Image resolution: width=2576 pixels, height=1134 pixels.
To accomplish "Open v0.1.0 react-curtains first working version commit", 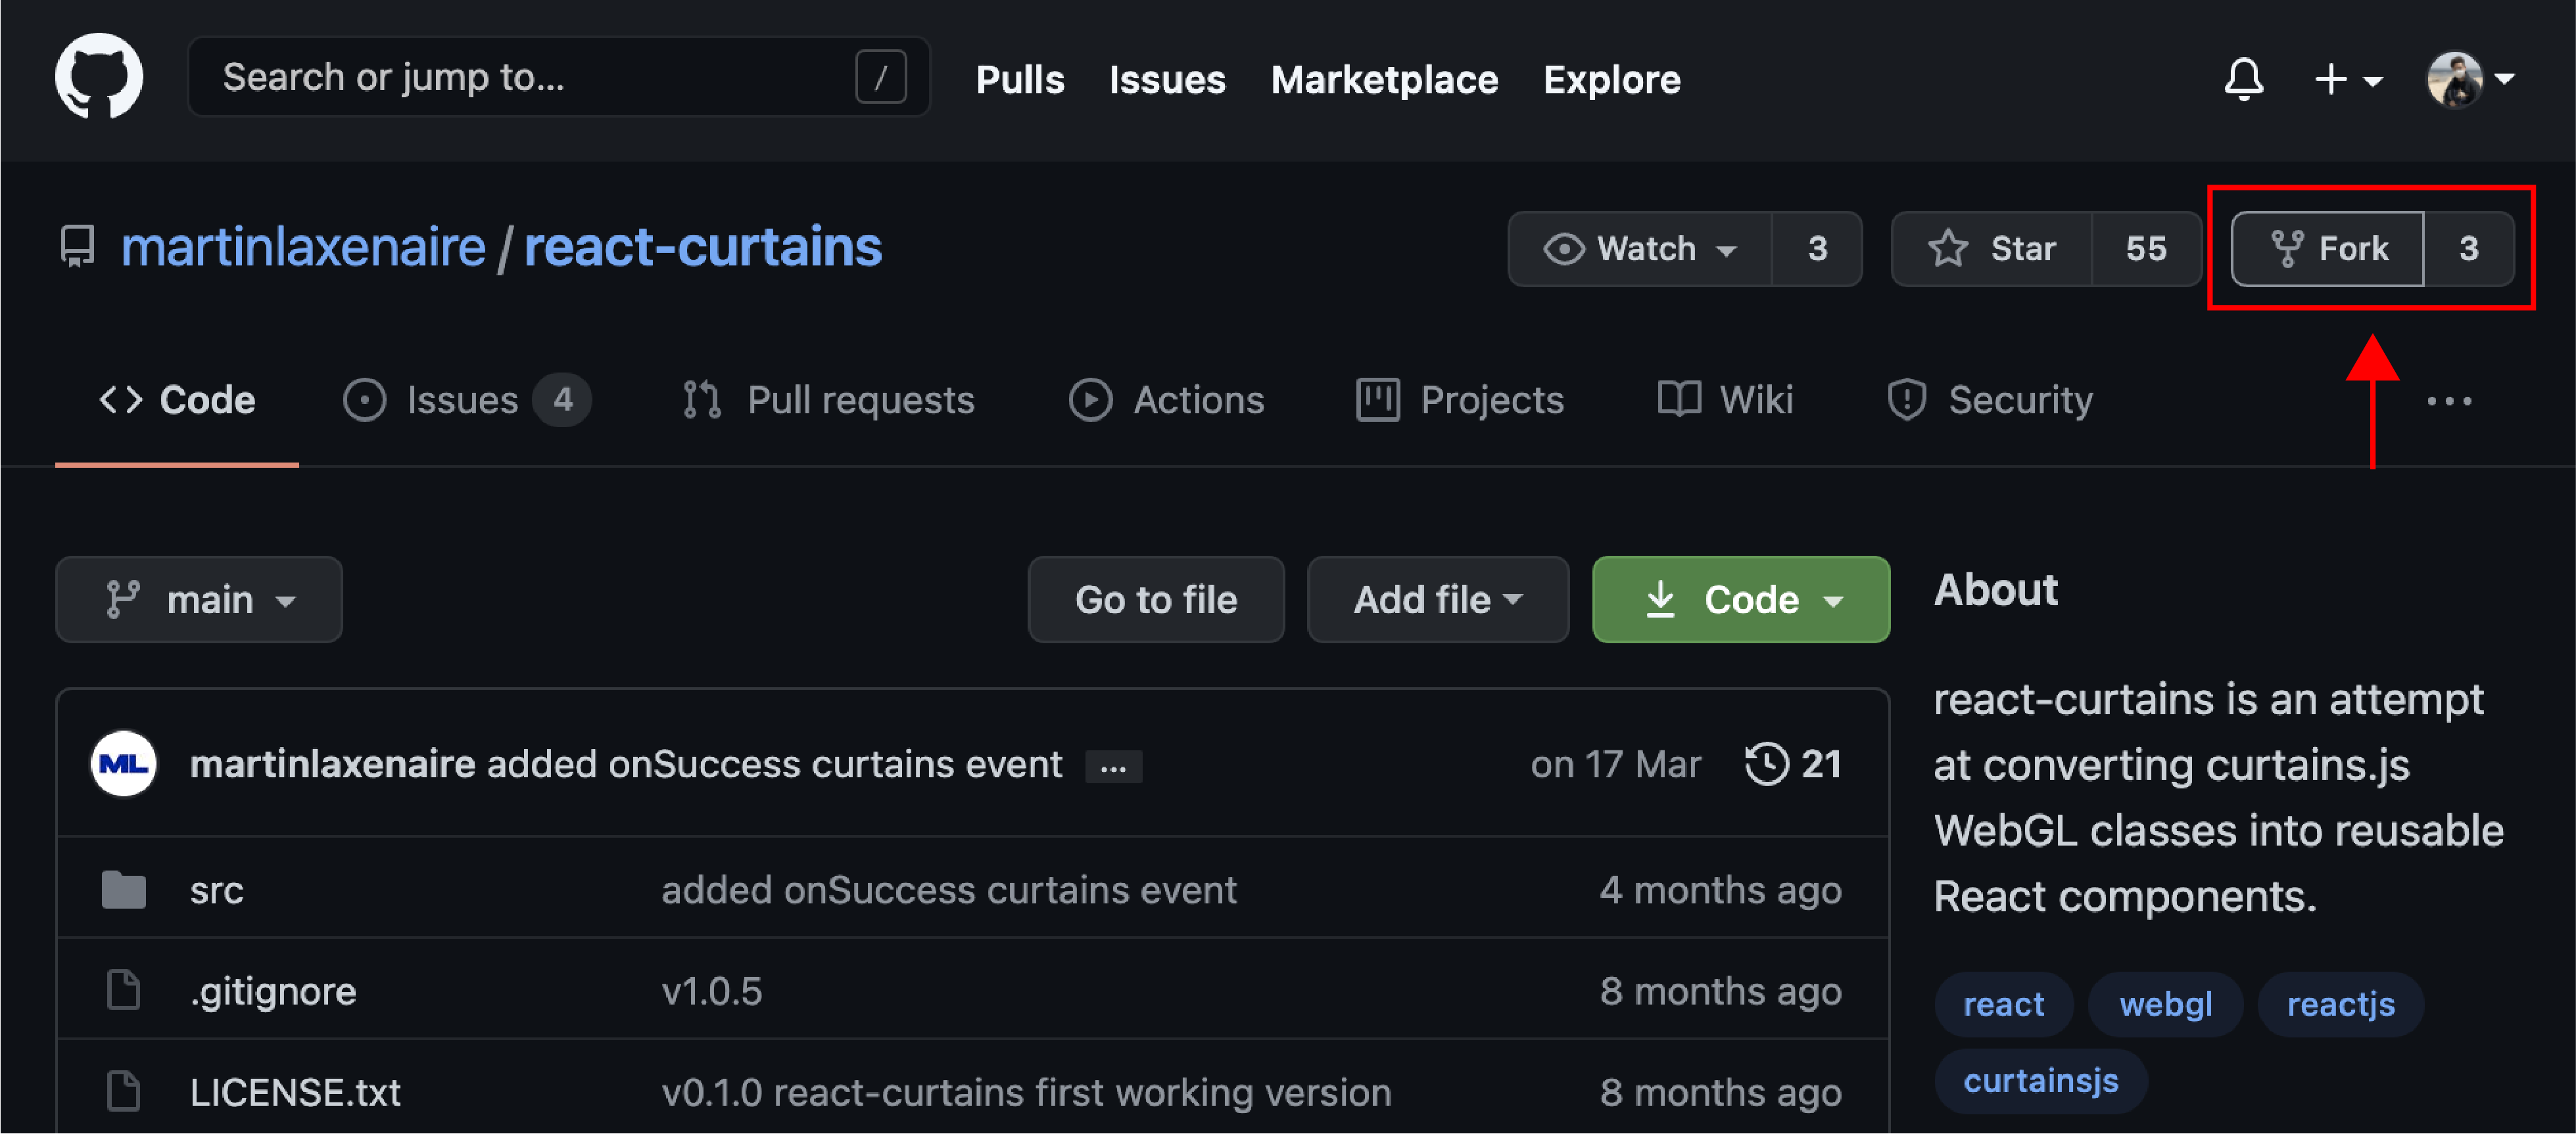I will 1026,1092.
